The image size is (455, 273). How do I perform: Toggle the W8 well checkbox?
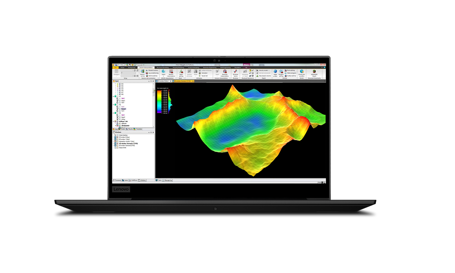point(120,94)
